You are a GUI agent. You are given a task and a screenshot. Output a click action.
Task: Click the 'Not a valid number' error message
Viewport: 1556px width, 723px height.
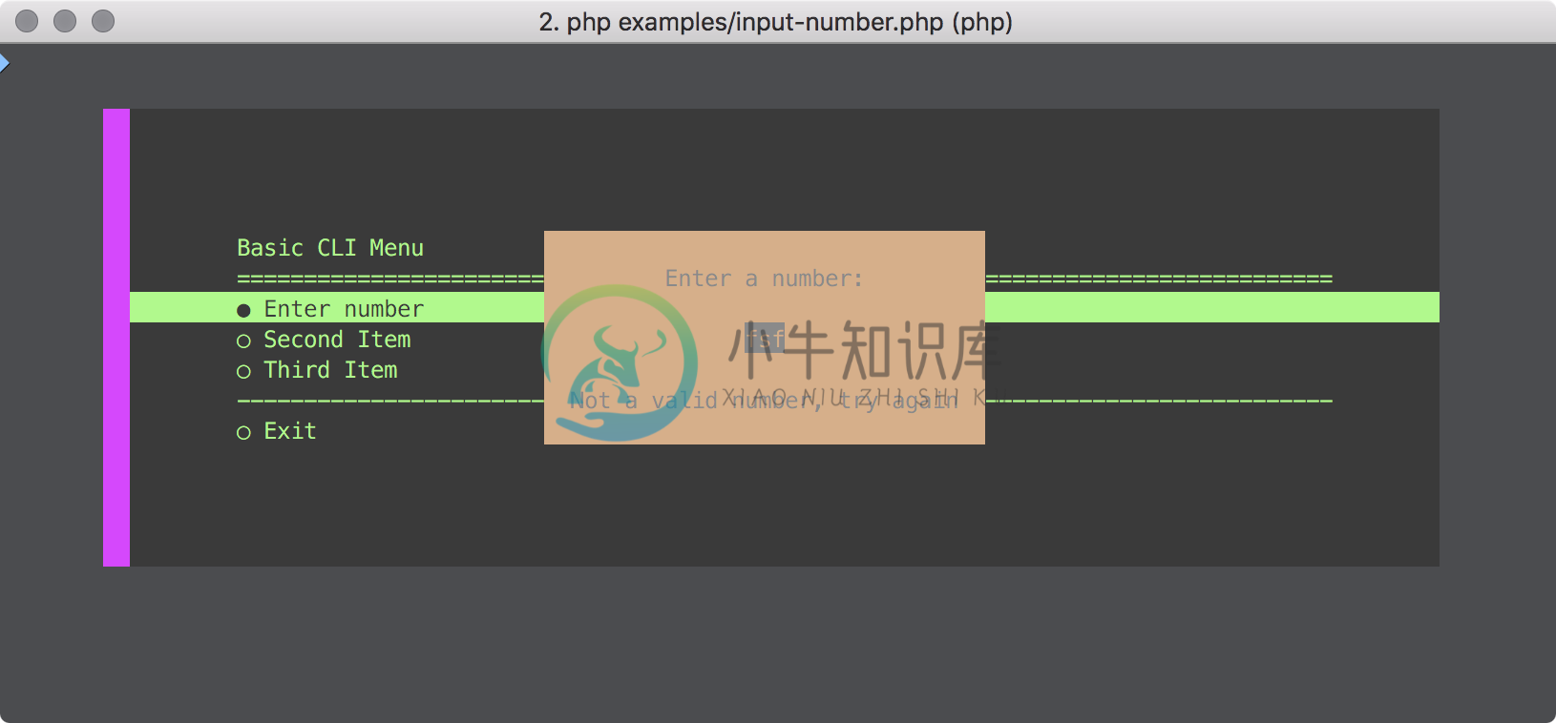point(764,401)
